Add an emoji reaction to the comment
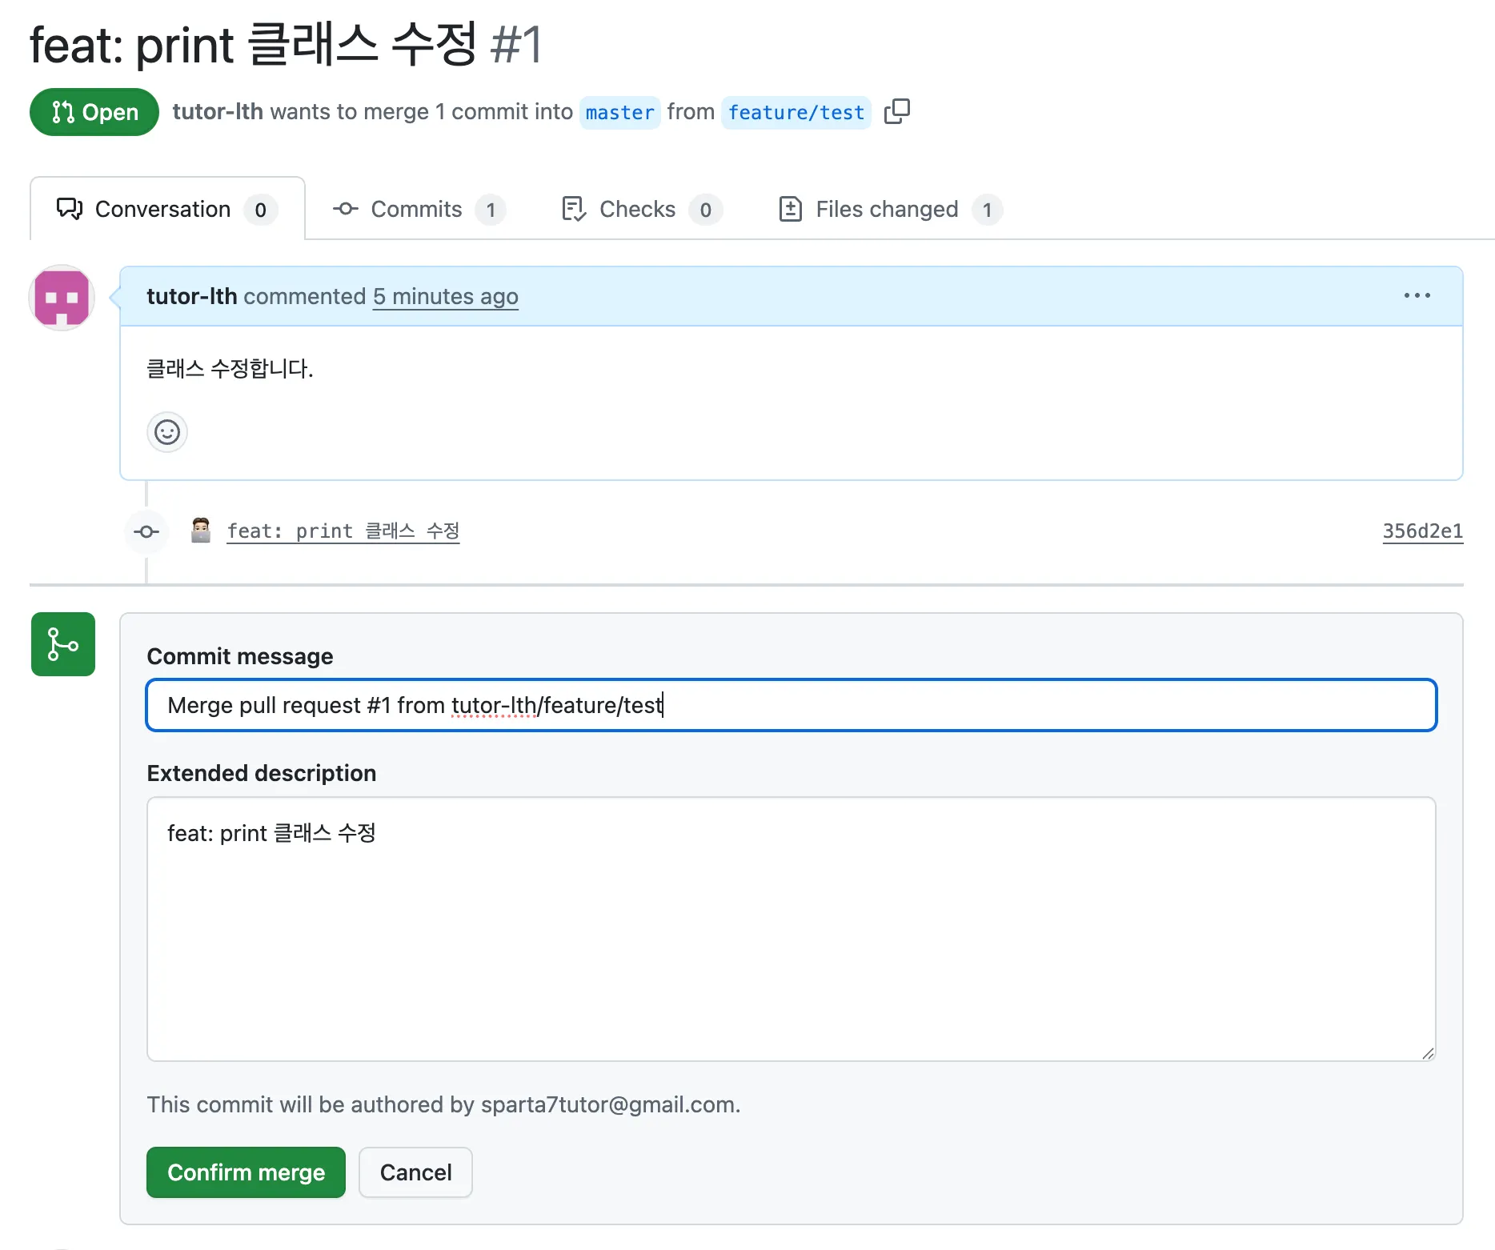The height and width of the screenshot is (1250, 1495). 167,432
